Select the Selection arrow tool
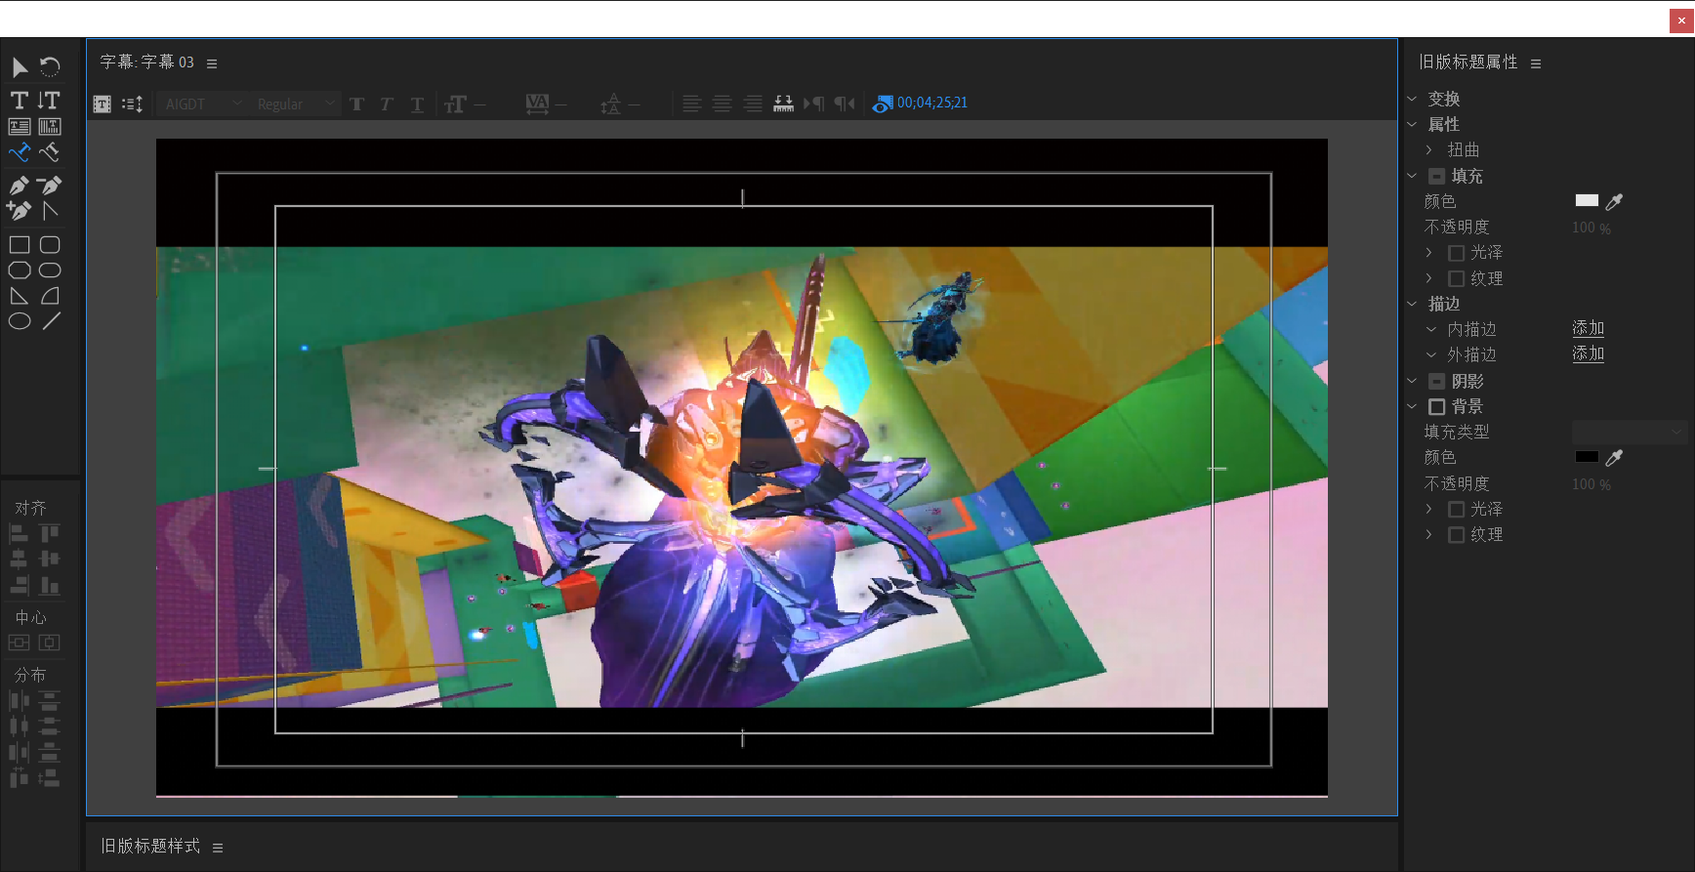 pos(20,66)
